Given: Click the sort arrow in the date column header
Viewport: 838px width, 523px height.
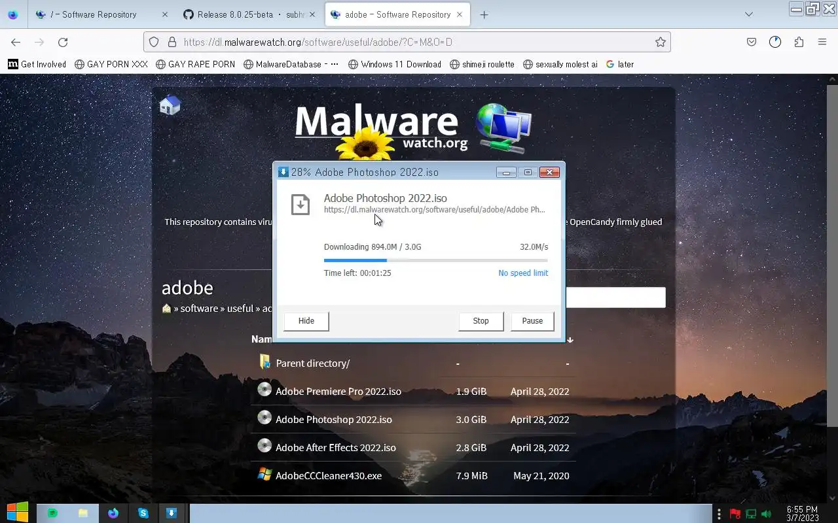Looking at the screenshot, I should click(x=570, y=339).
